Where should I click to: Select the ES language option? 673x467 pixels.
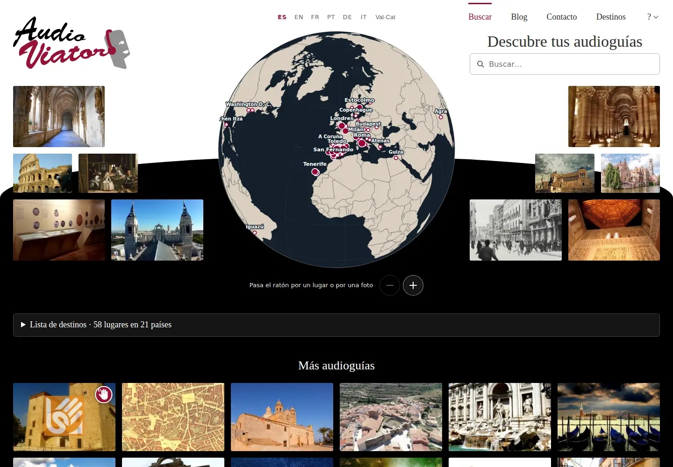[x=282, y=17]
